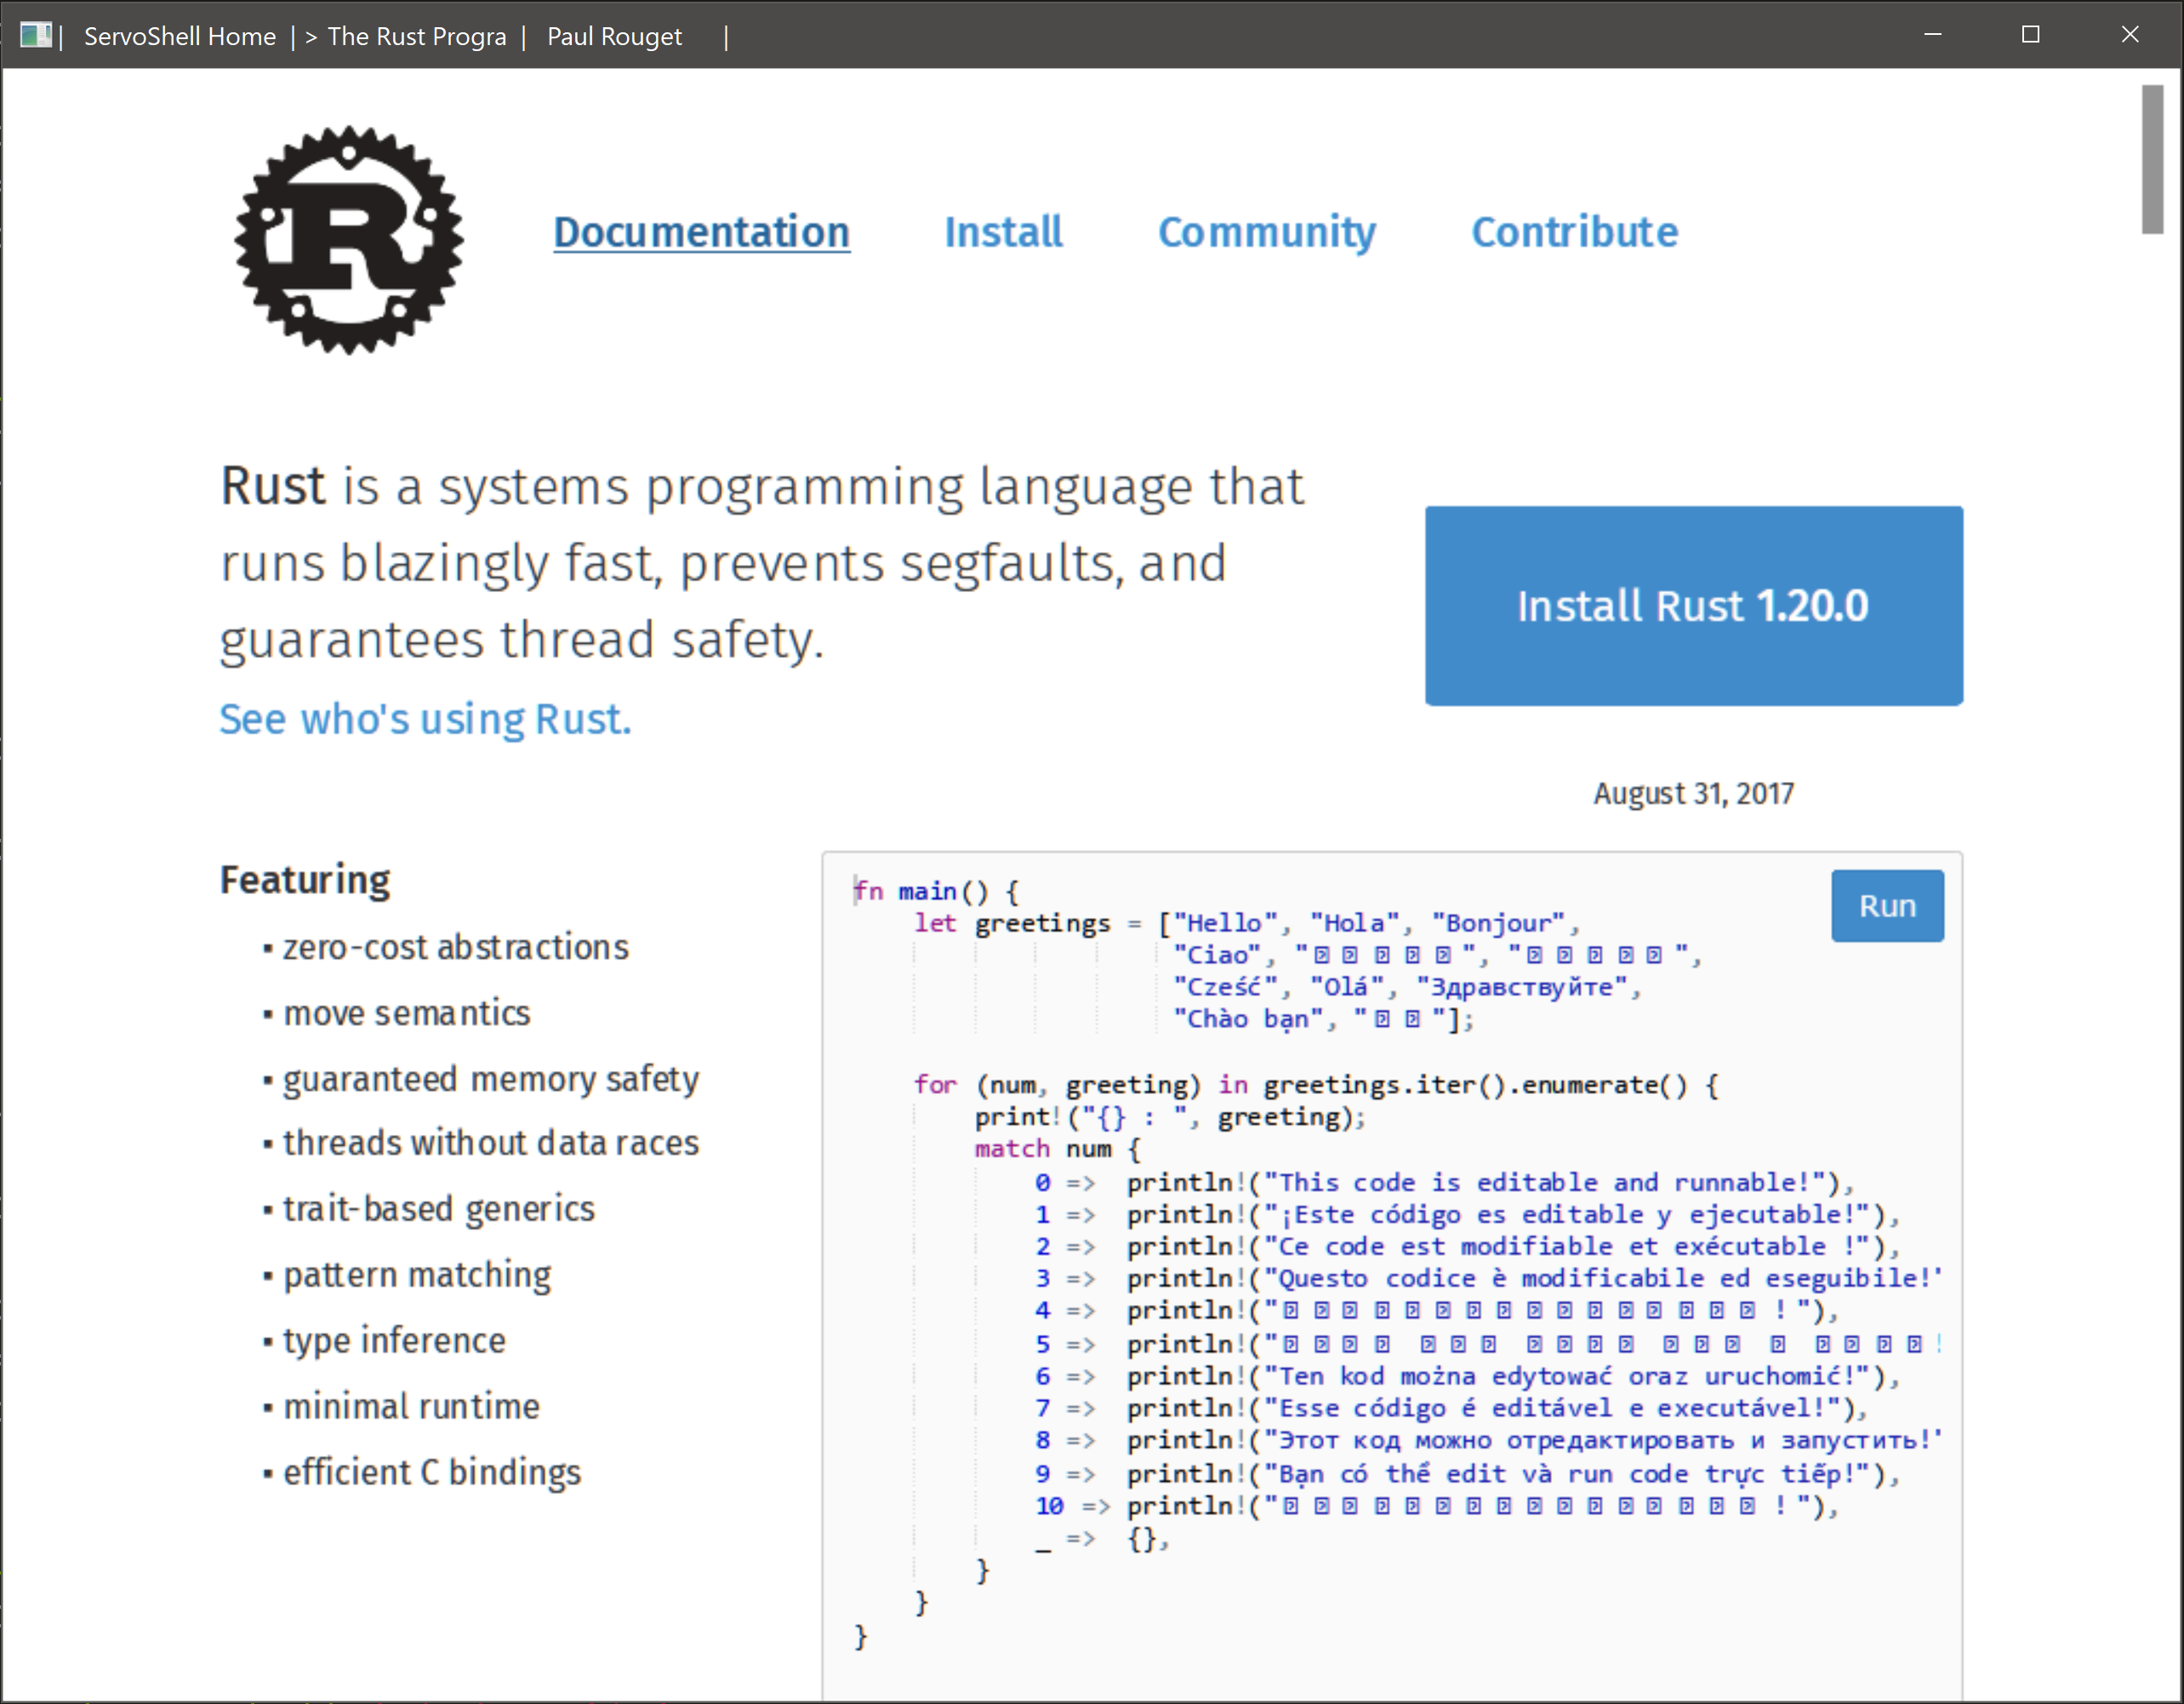Open the Documentation page
The height and width of the screenshot is (1704, 2184).
coord(702,232)
